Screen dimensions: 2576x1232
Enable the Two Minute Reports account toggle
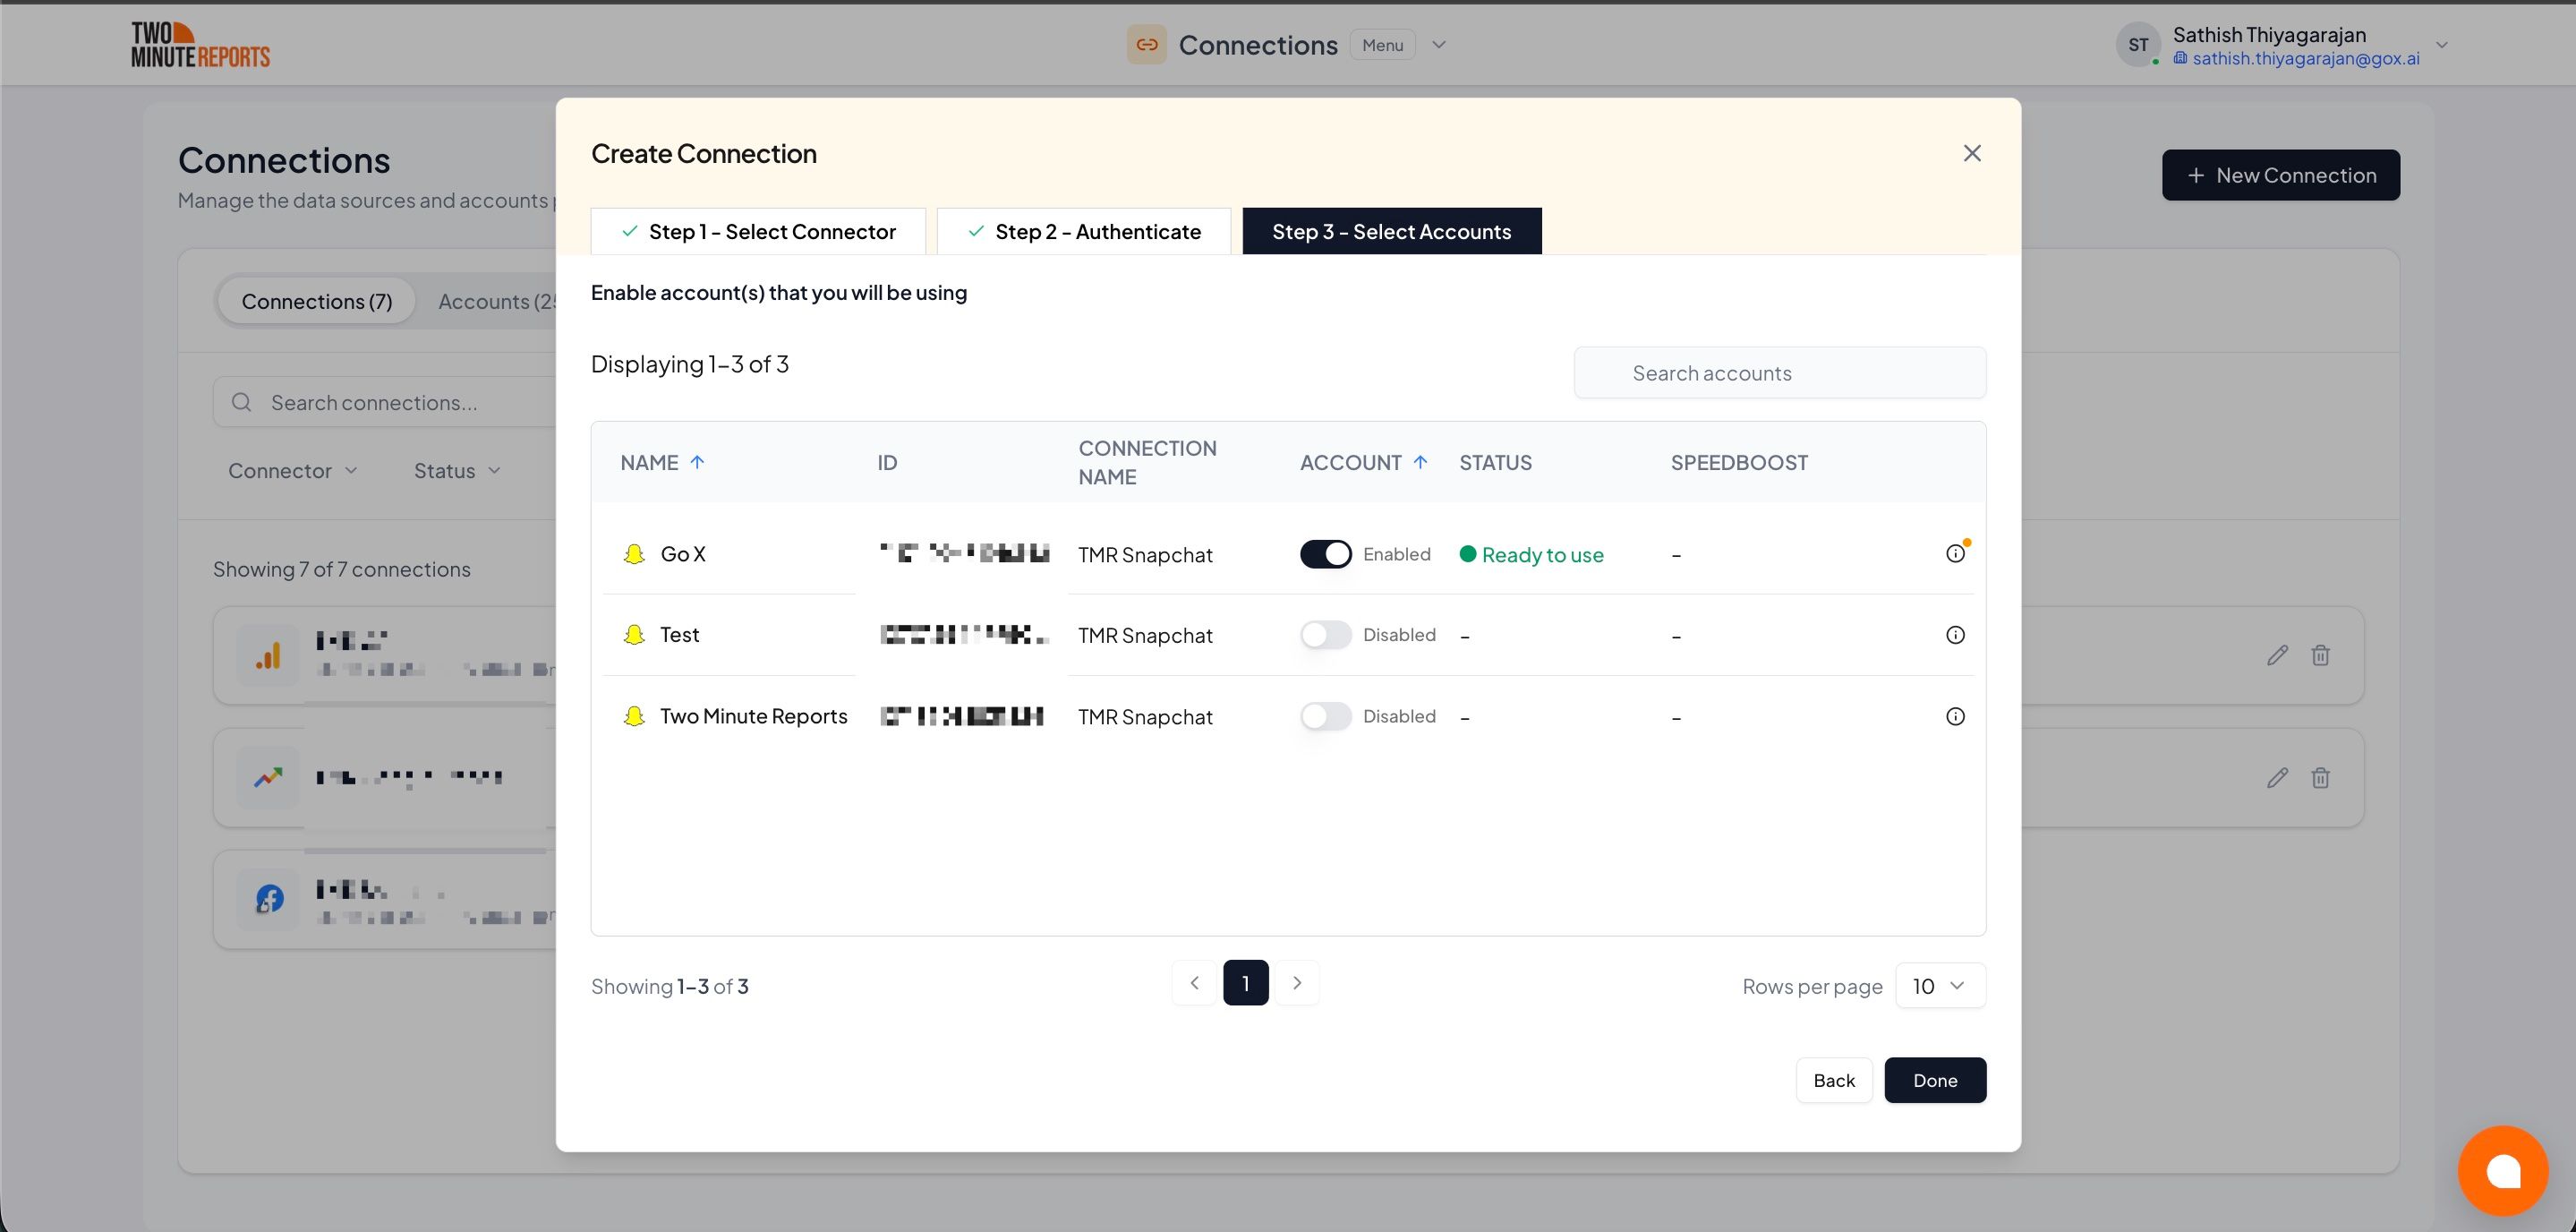point(1325,716)
